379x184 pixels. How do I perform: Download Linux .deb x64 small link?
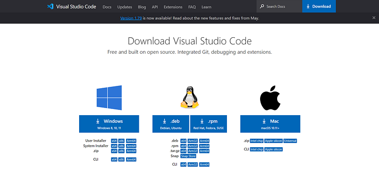click(x=183, y=141)
